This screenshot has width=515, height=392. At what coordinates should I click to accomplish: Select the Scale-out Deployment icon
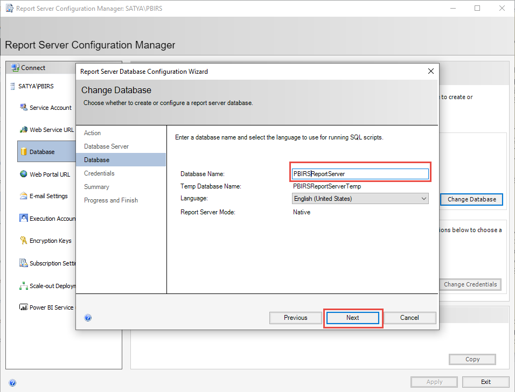[x=23, y=285]
